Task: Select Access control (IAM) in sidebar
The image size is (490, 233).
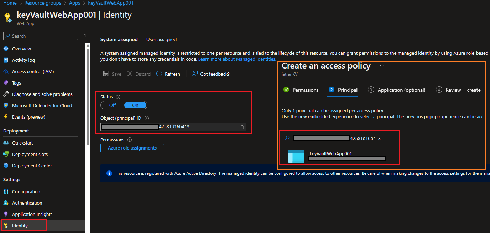Action: pyautogui.click(x=33, y=71)
